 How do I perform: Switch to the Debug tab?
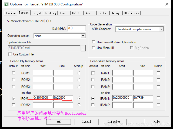(x=115, y=13)
